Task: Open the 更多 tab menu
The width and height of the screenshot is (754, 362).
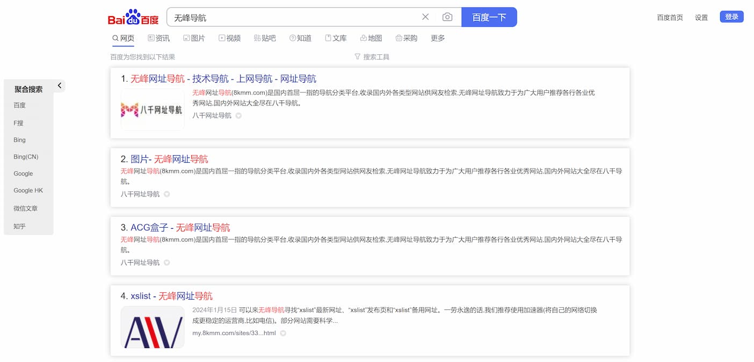Action: (438, 38)
